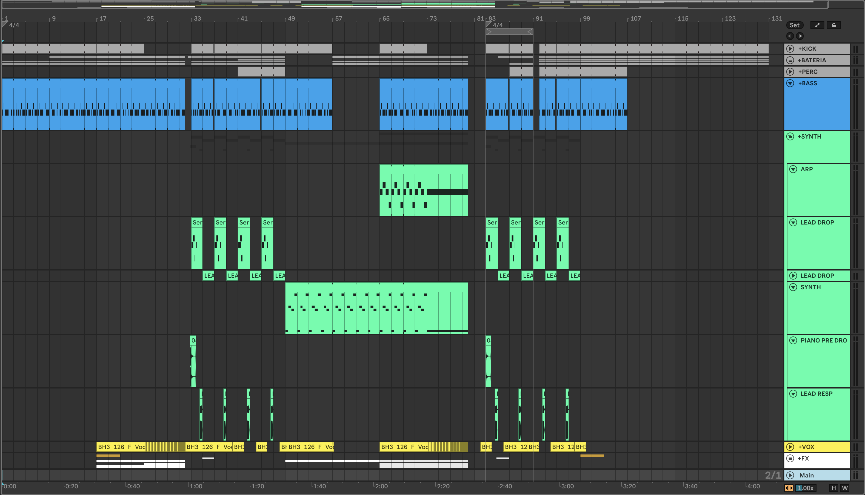Viewport: 865px width, 495px height.
Task: Select the ARP track name
Action: (x=807, y=169)
